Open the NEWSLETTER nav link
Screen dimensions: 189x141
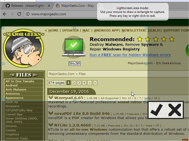pyautogui.click(x=133, y=30)
